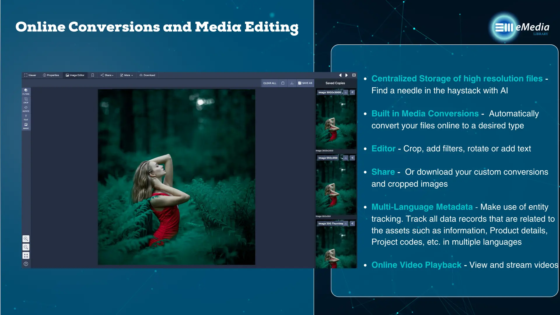Share the Image 550x350 saved copy

[352, 158]
